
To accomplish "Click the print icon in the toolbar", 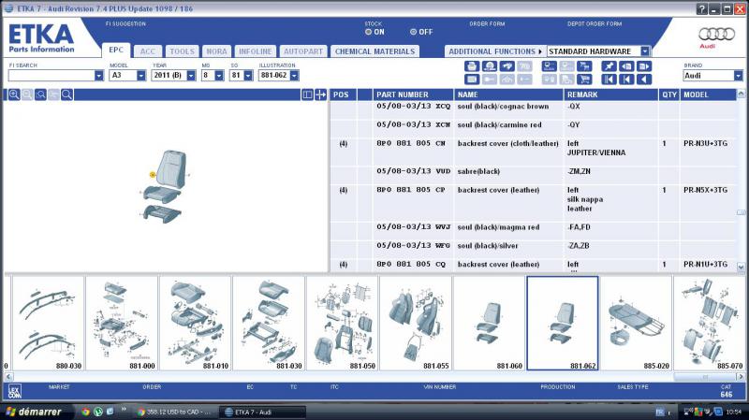I will [x=472, y=66].
